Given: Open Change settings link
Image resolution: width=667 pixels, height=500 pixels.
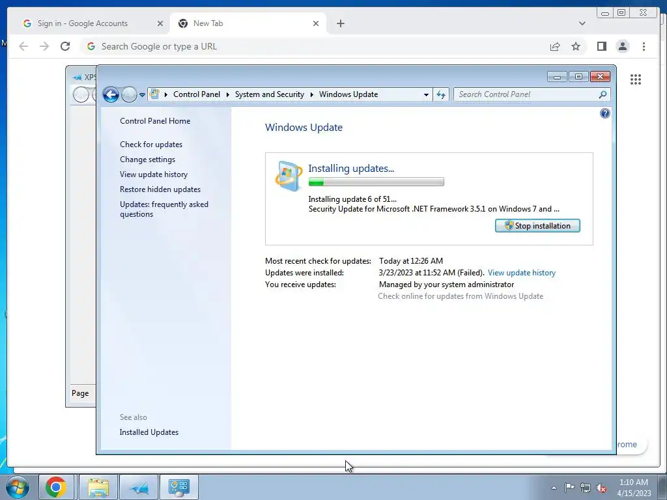Looking at the screenshot, I should [147, 159].
